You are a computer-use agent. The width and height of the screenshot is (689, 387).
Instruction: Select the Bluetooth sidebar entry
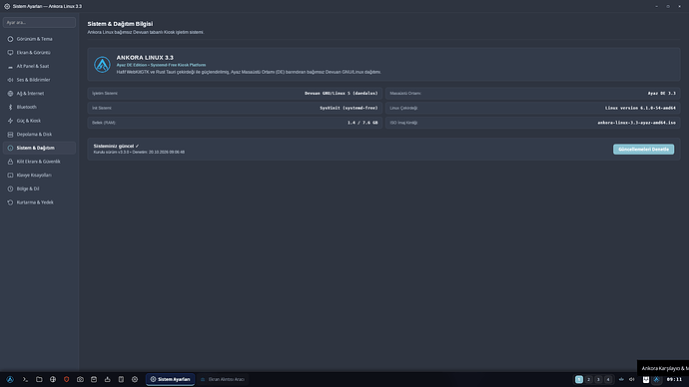point(39,107)
